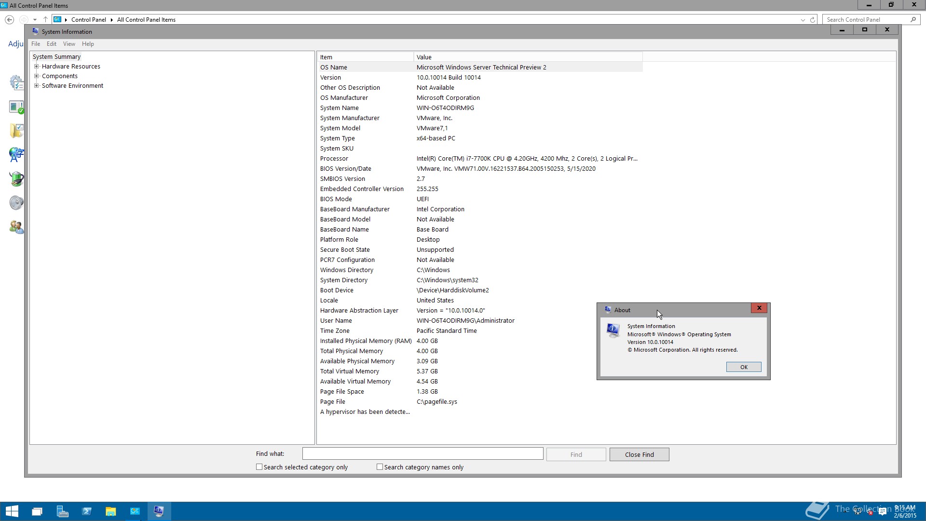Expand the Components tree node
Screen dimensions: 926x521
(36, 76)
